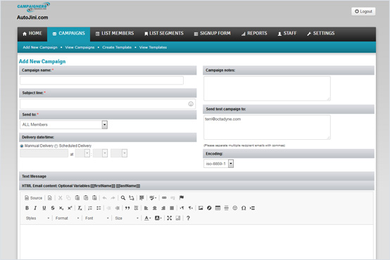The width and height of the screenshot is (390, 260).
Task: Click the Block Quote icon
Action: 127,208
